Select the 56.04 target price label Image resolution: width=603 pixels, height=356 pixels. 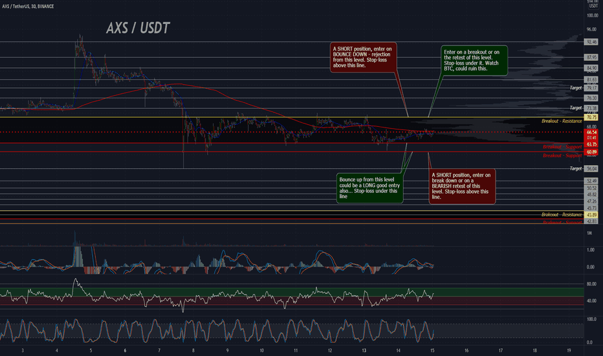[591, 168]
